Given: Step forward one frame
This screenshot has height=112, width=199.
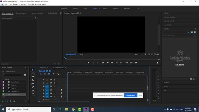Looking at the screenshot, I should point(117,63).
